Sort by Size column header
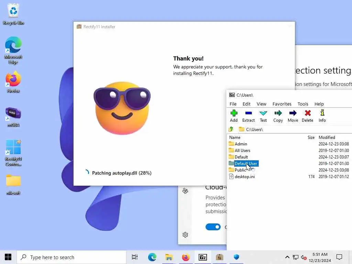 [x=311, y=137]
